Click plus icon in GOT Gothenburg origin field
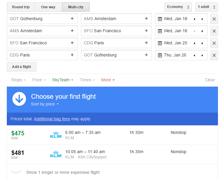Screen dimensions: 223x180 [72, 19]
